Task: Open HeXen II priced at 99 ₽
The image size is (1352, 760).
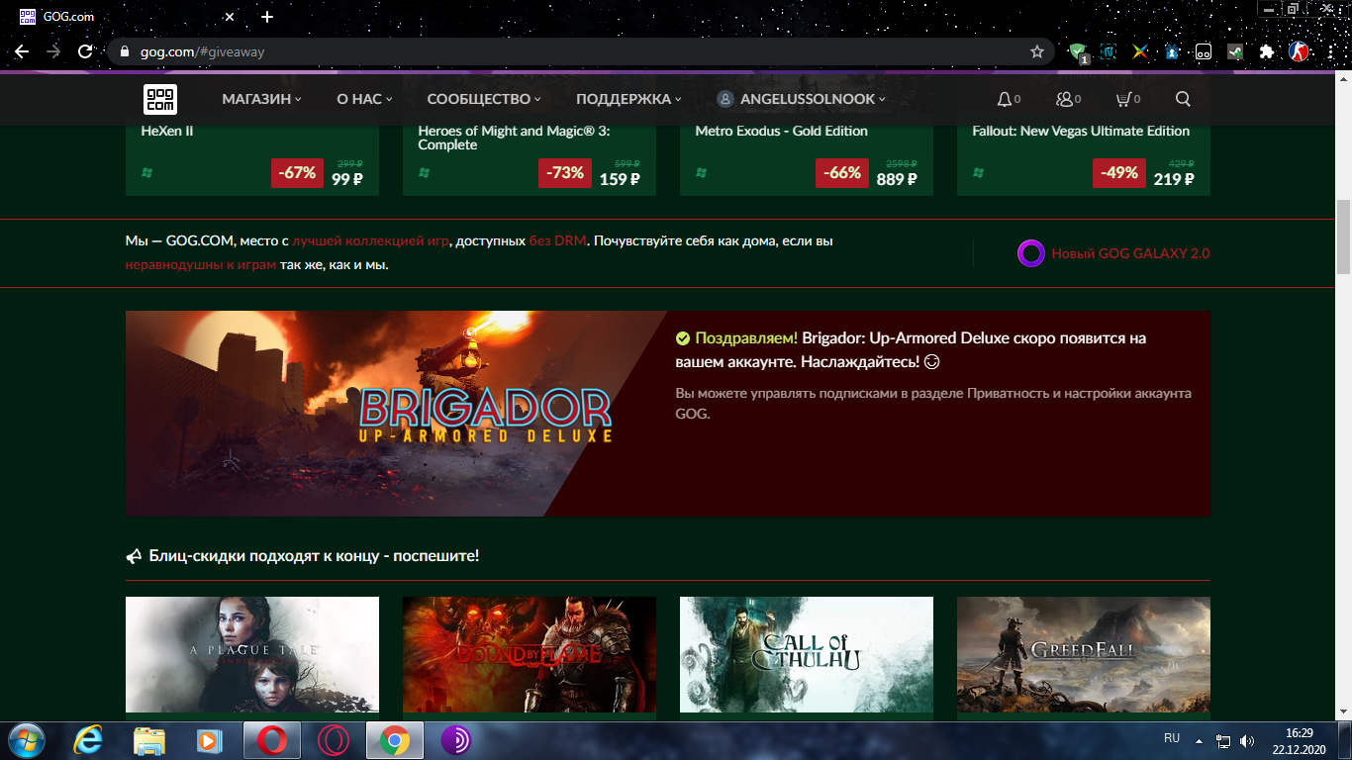Action: (252, 158)
